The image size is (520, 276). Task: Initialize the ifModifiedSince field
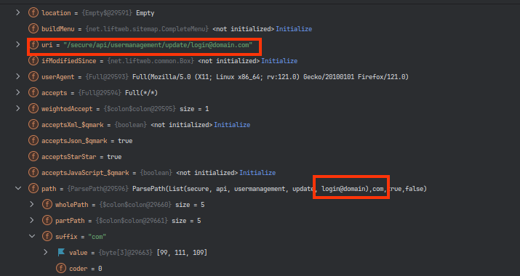pos(279,61)
